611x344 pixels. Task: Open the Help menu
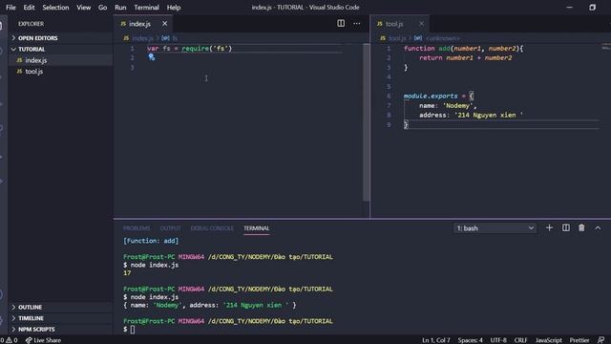coord(174,8)
